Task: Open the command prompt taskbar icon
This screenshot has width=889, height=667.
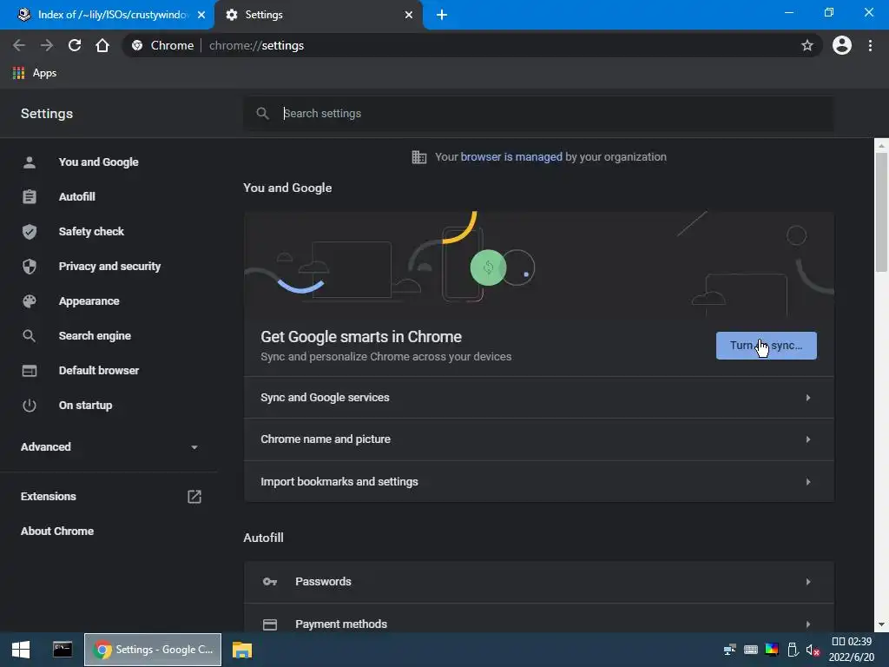Action: [63, 650]
